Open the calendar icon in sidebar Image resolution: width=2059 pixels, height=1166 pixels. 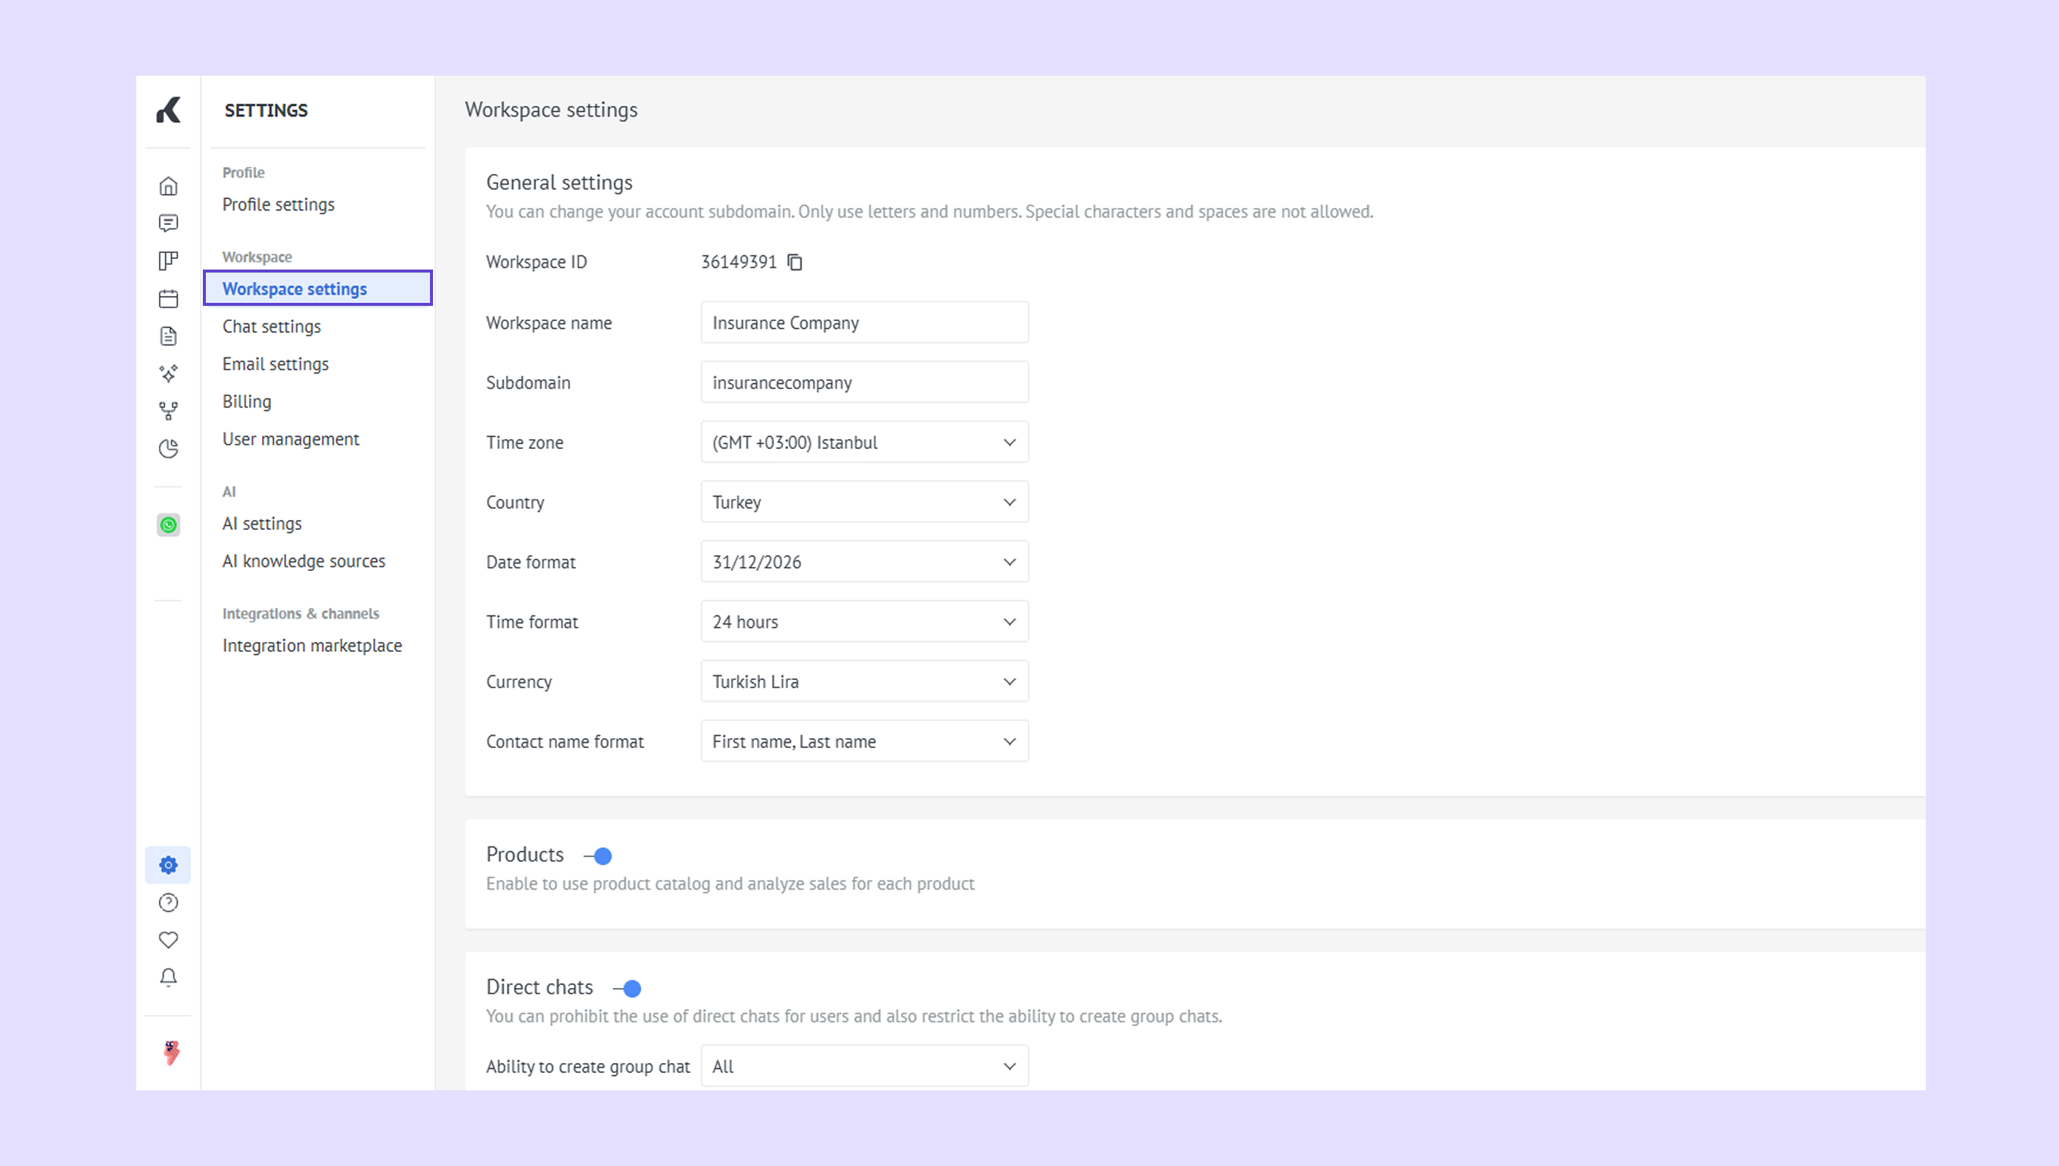click(168, 299)
